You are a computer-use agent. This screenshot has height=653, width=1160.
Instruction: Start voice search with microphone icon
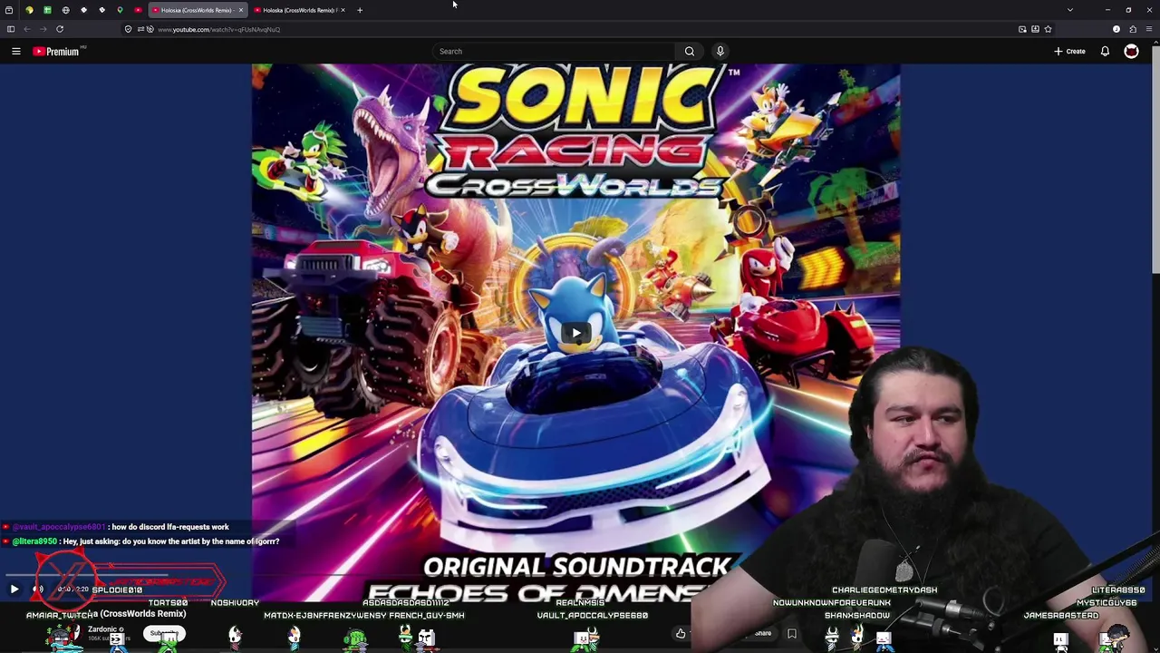(x=720, y=52)
